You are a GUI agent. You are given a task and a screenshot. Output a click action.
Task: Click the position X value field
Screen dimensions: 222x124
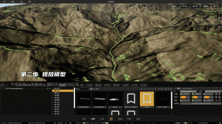point(186,94)
